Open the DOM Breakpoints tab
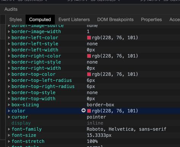180x147 pixels. pos(115,19)
